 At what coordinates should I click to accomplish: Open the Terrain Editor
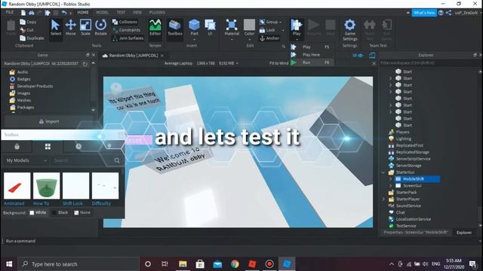click(155, 28)
